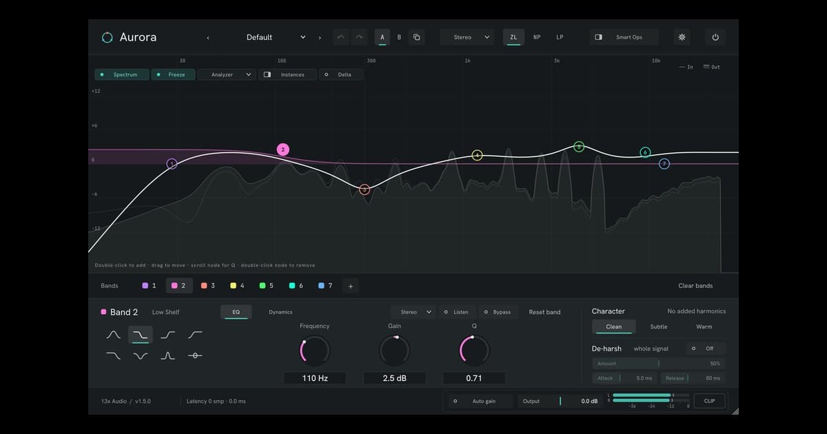Viewport: 827px width, 434px height.
Task: Click Reset band
Action: (544, 312)
